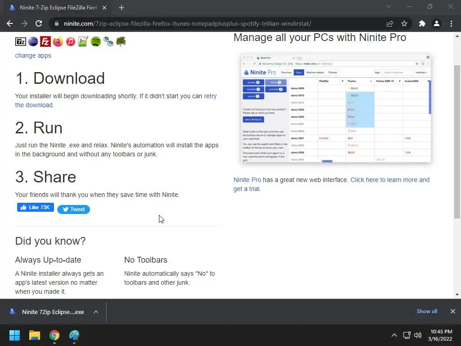The width and height of the screenshot is (461, 346).
Task: Click the retry the download link
Action: click(116, 100)
